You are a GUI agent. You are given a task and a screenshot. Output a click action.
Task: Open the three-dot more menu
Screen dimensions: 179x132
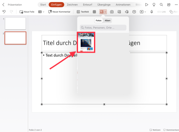[176, 5]
